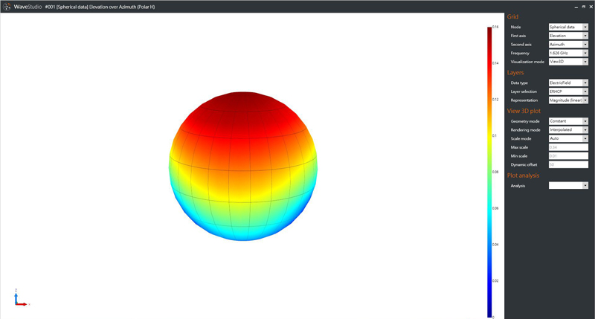The height and width of the screenshot is (319, 595).
Task: Change Rendering mode from Interpolated
Action: coord(568,129)
